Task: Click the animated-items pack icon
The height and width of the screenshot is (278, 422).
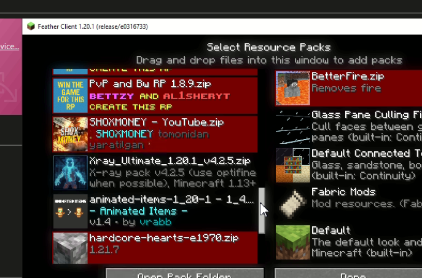Action: (x=71, y=211)
